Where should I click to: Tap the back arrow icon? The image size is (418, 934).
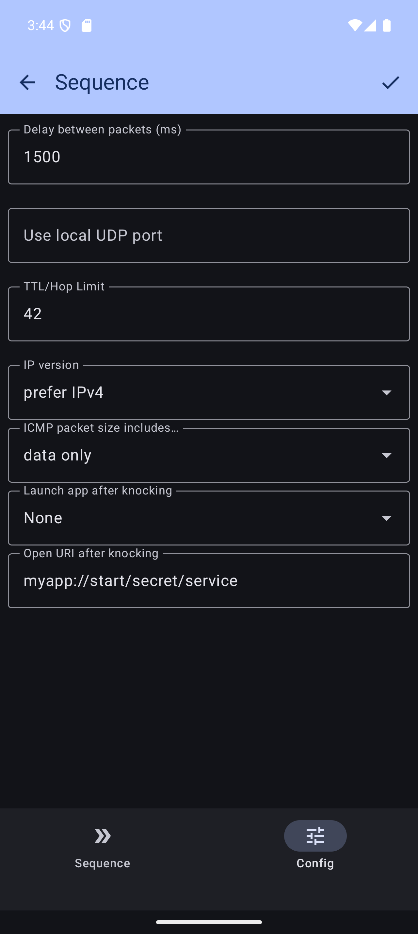click(27, 82)
